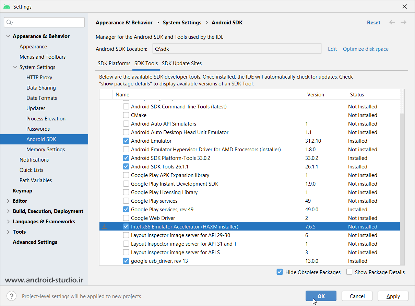Select Path Variables in the tree
This screenshot has width=415, height=306.
pyautogui.click(x=36, y=180)
